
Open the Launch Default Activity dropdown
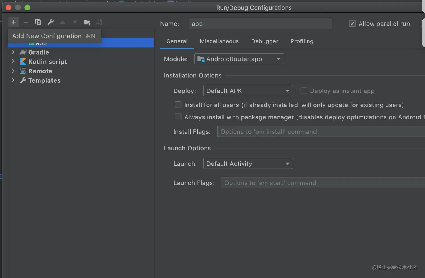248,163
